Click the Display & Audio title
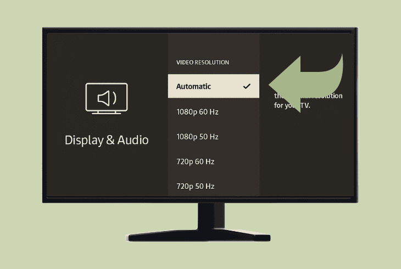This screenshot has height=269, width=401. tap(107, 140)
